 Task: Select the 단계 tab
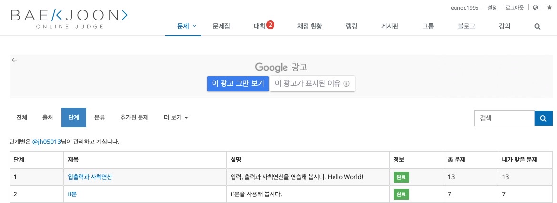point(73,117)
